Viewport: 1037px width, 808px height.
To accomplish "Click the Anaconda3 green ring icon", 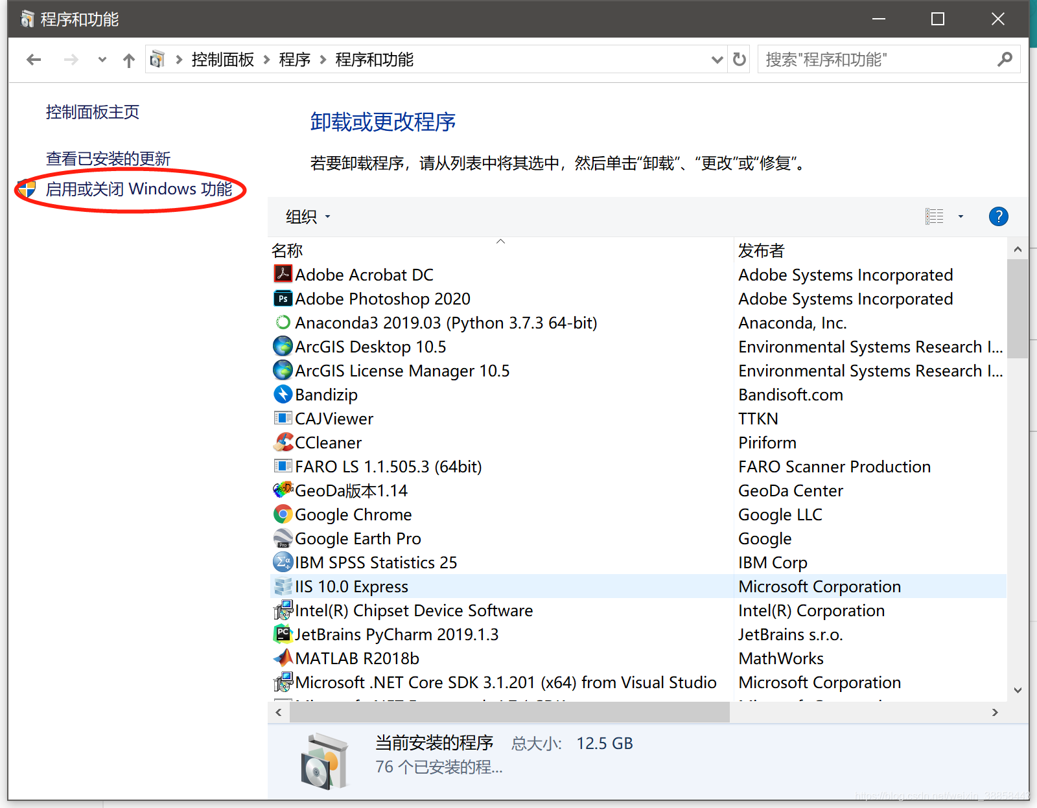I will [x=283, y=322].
